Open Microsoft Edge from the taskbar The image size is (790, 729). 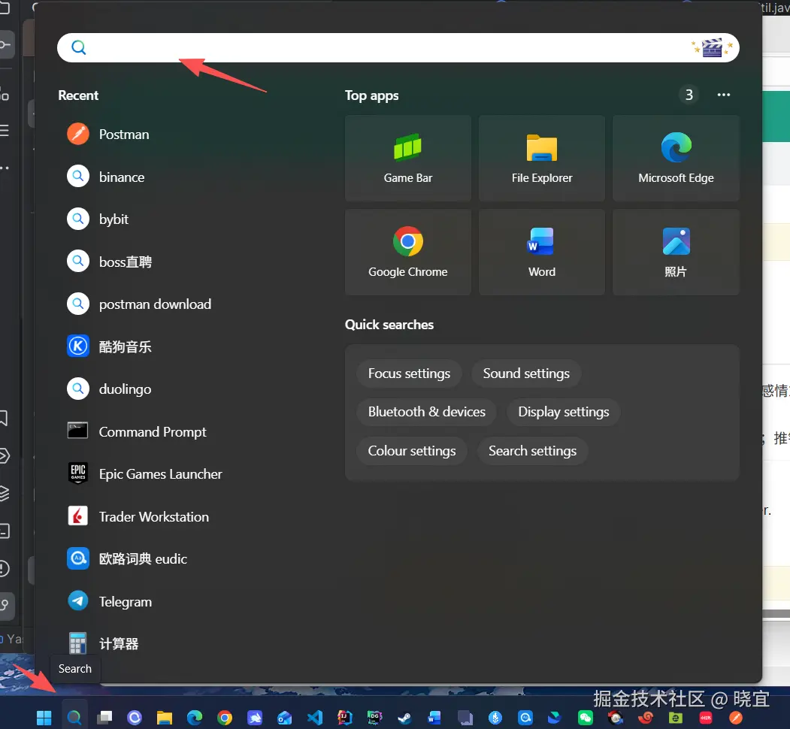click(x=195, y=718)
